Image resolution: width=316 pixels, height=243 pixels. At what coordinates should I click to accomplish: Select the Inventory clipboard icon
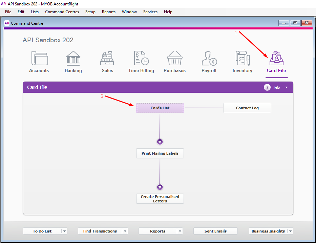243,58
